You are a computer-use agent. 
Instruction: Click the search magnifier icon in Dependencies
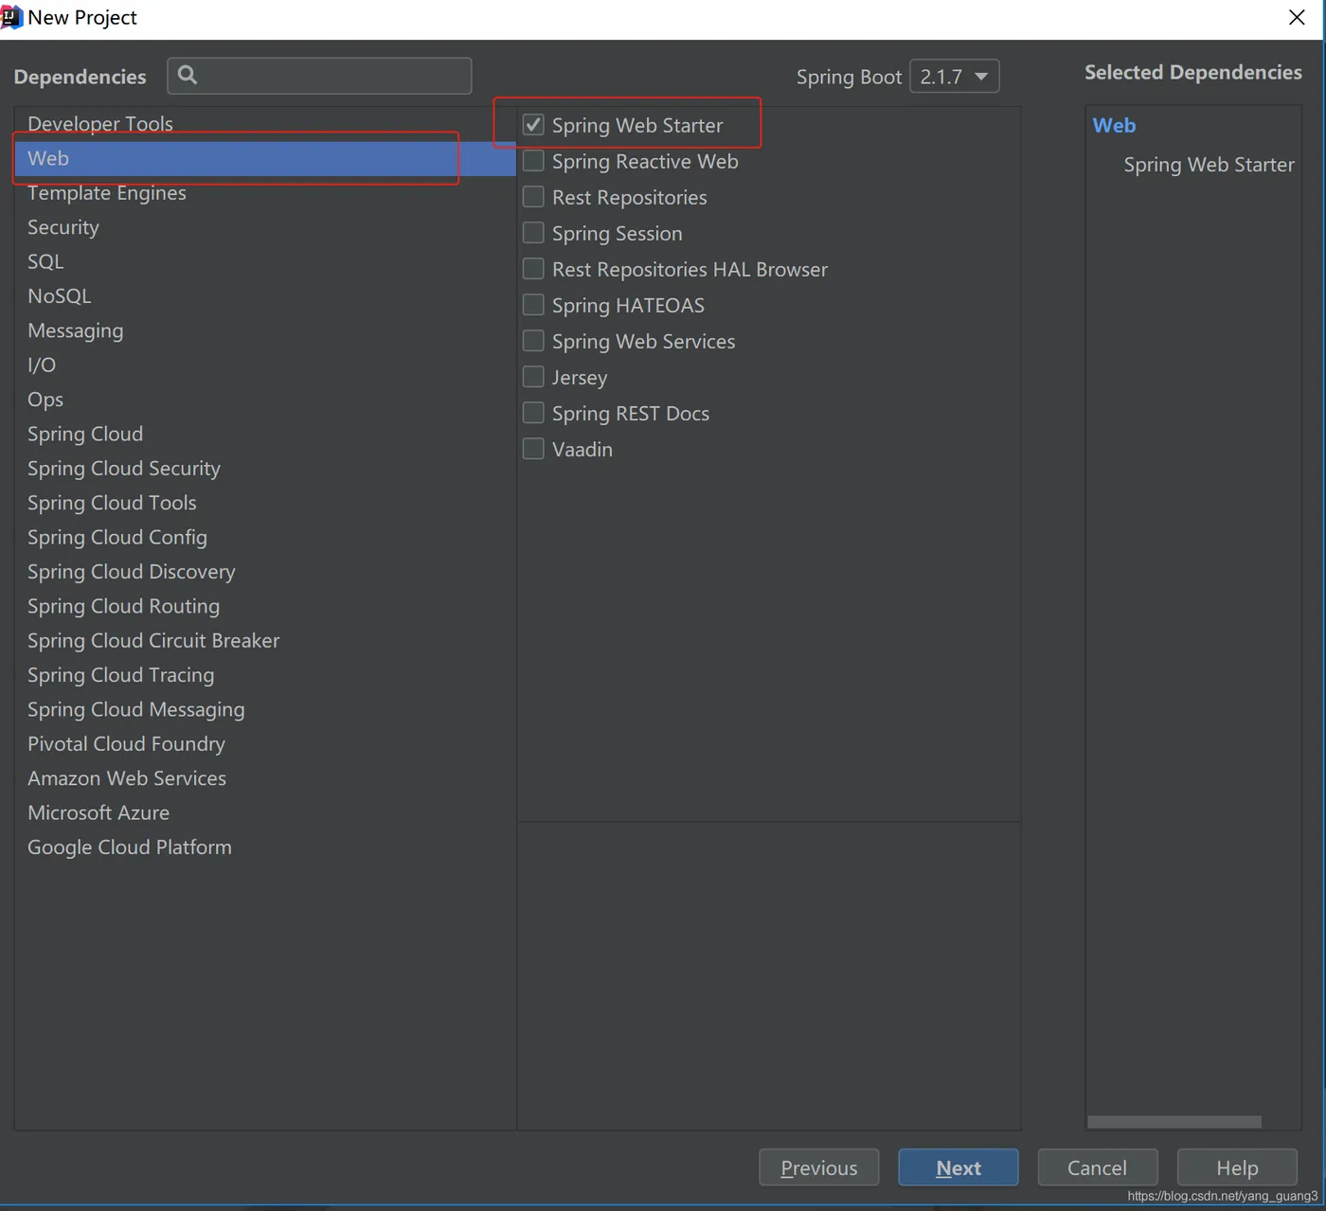[188, 75]
